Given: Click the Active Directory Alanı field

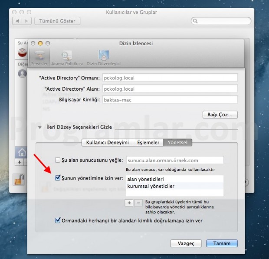Looking at the screenshot, I should (170, 89).
